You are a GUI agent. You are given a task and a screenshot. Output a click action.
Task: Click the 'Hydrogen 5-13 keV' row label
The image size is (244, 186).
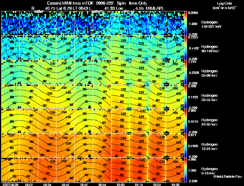pos(210,171)
